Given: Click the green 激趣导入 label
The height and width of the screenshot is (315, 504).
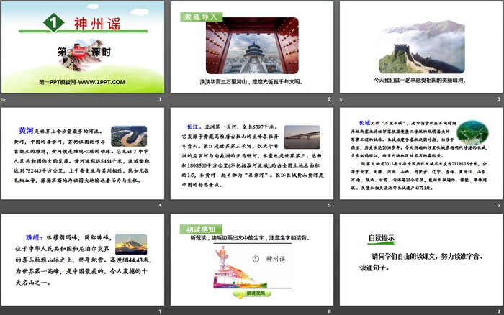Looking at the screenshot, I should [201, 17].
